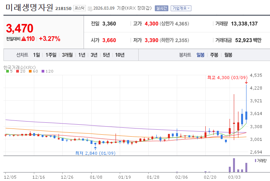Viewport: 270px width, 181px height.
Task: Select the 5년 line chart tab
Action: pos(106,55)
